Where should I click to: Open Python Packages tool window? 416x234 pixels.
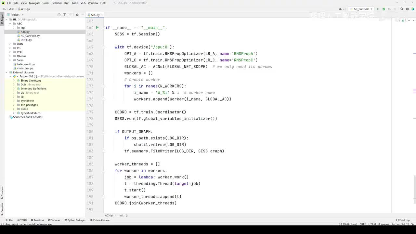75,220
